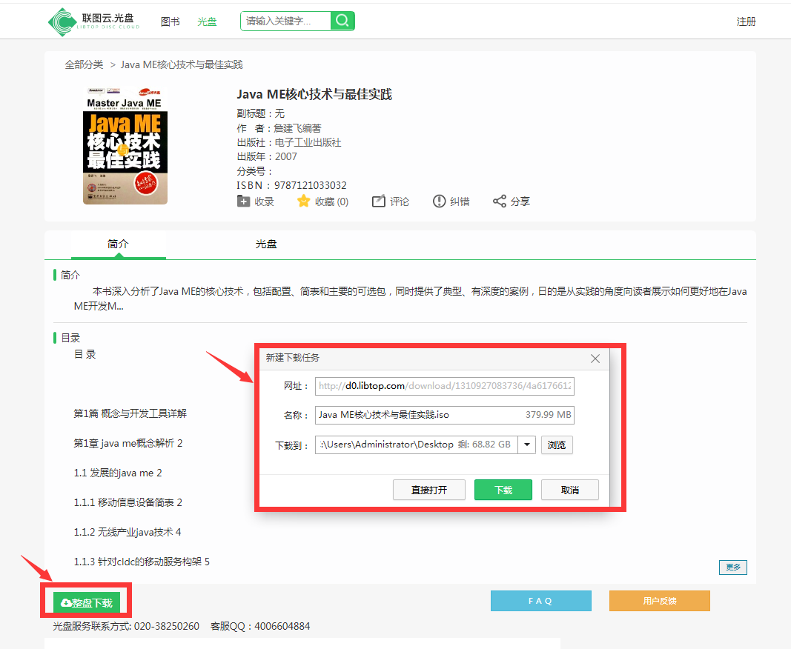Click the green 整盘下载 button

87,602
